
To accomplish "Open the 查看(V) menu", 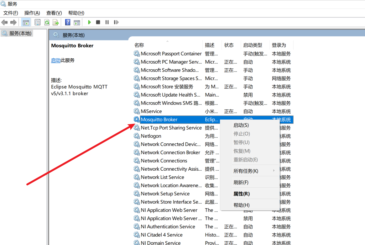I will 54,13.
